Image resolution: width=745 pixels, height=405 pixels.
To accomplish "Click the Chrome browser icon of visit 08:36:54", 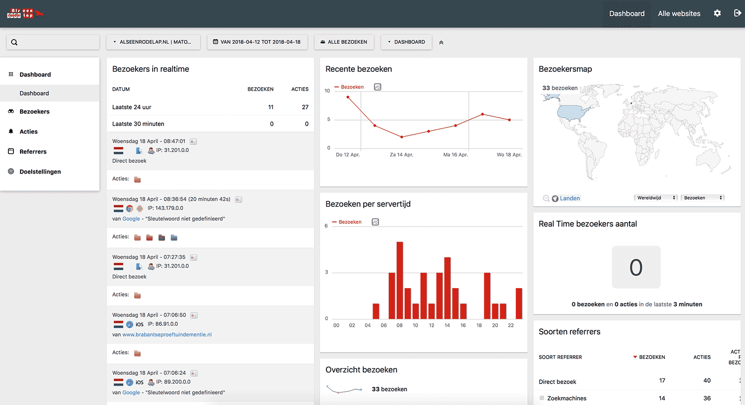I will (x=129, y=209).
